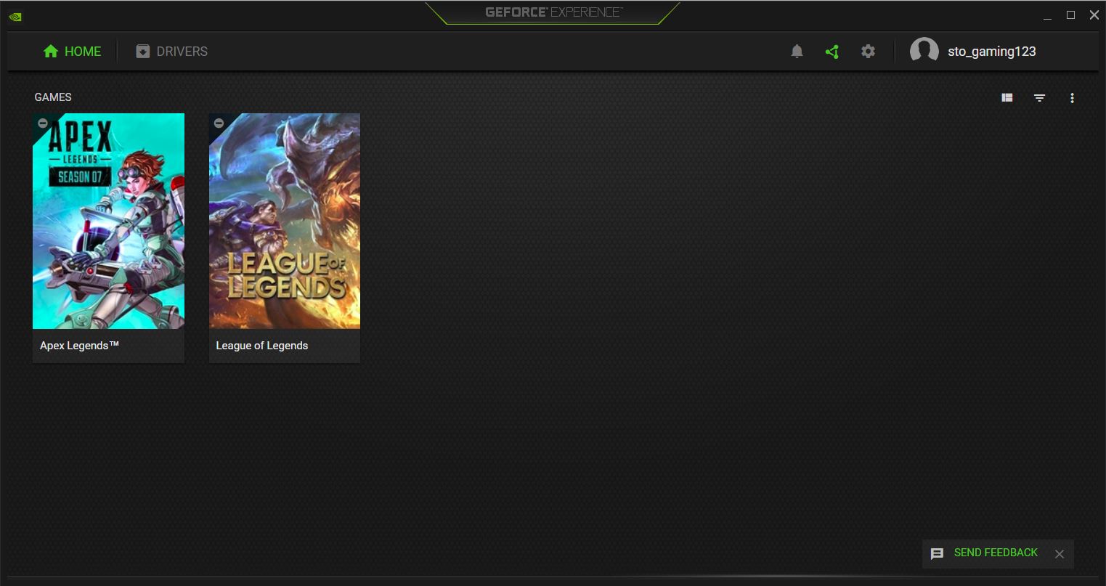The image size is (1106, 586).
Task: Open the games filter dropdown
Action: [x=1040, y=98]
